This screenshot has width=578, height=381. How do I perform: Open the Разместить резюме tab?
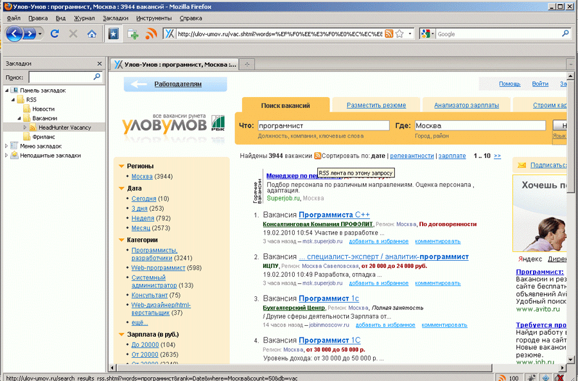376,105
